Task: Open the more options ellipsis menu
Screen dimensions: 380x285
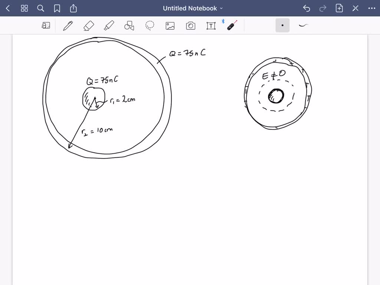Action: (x=372, y=8)
